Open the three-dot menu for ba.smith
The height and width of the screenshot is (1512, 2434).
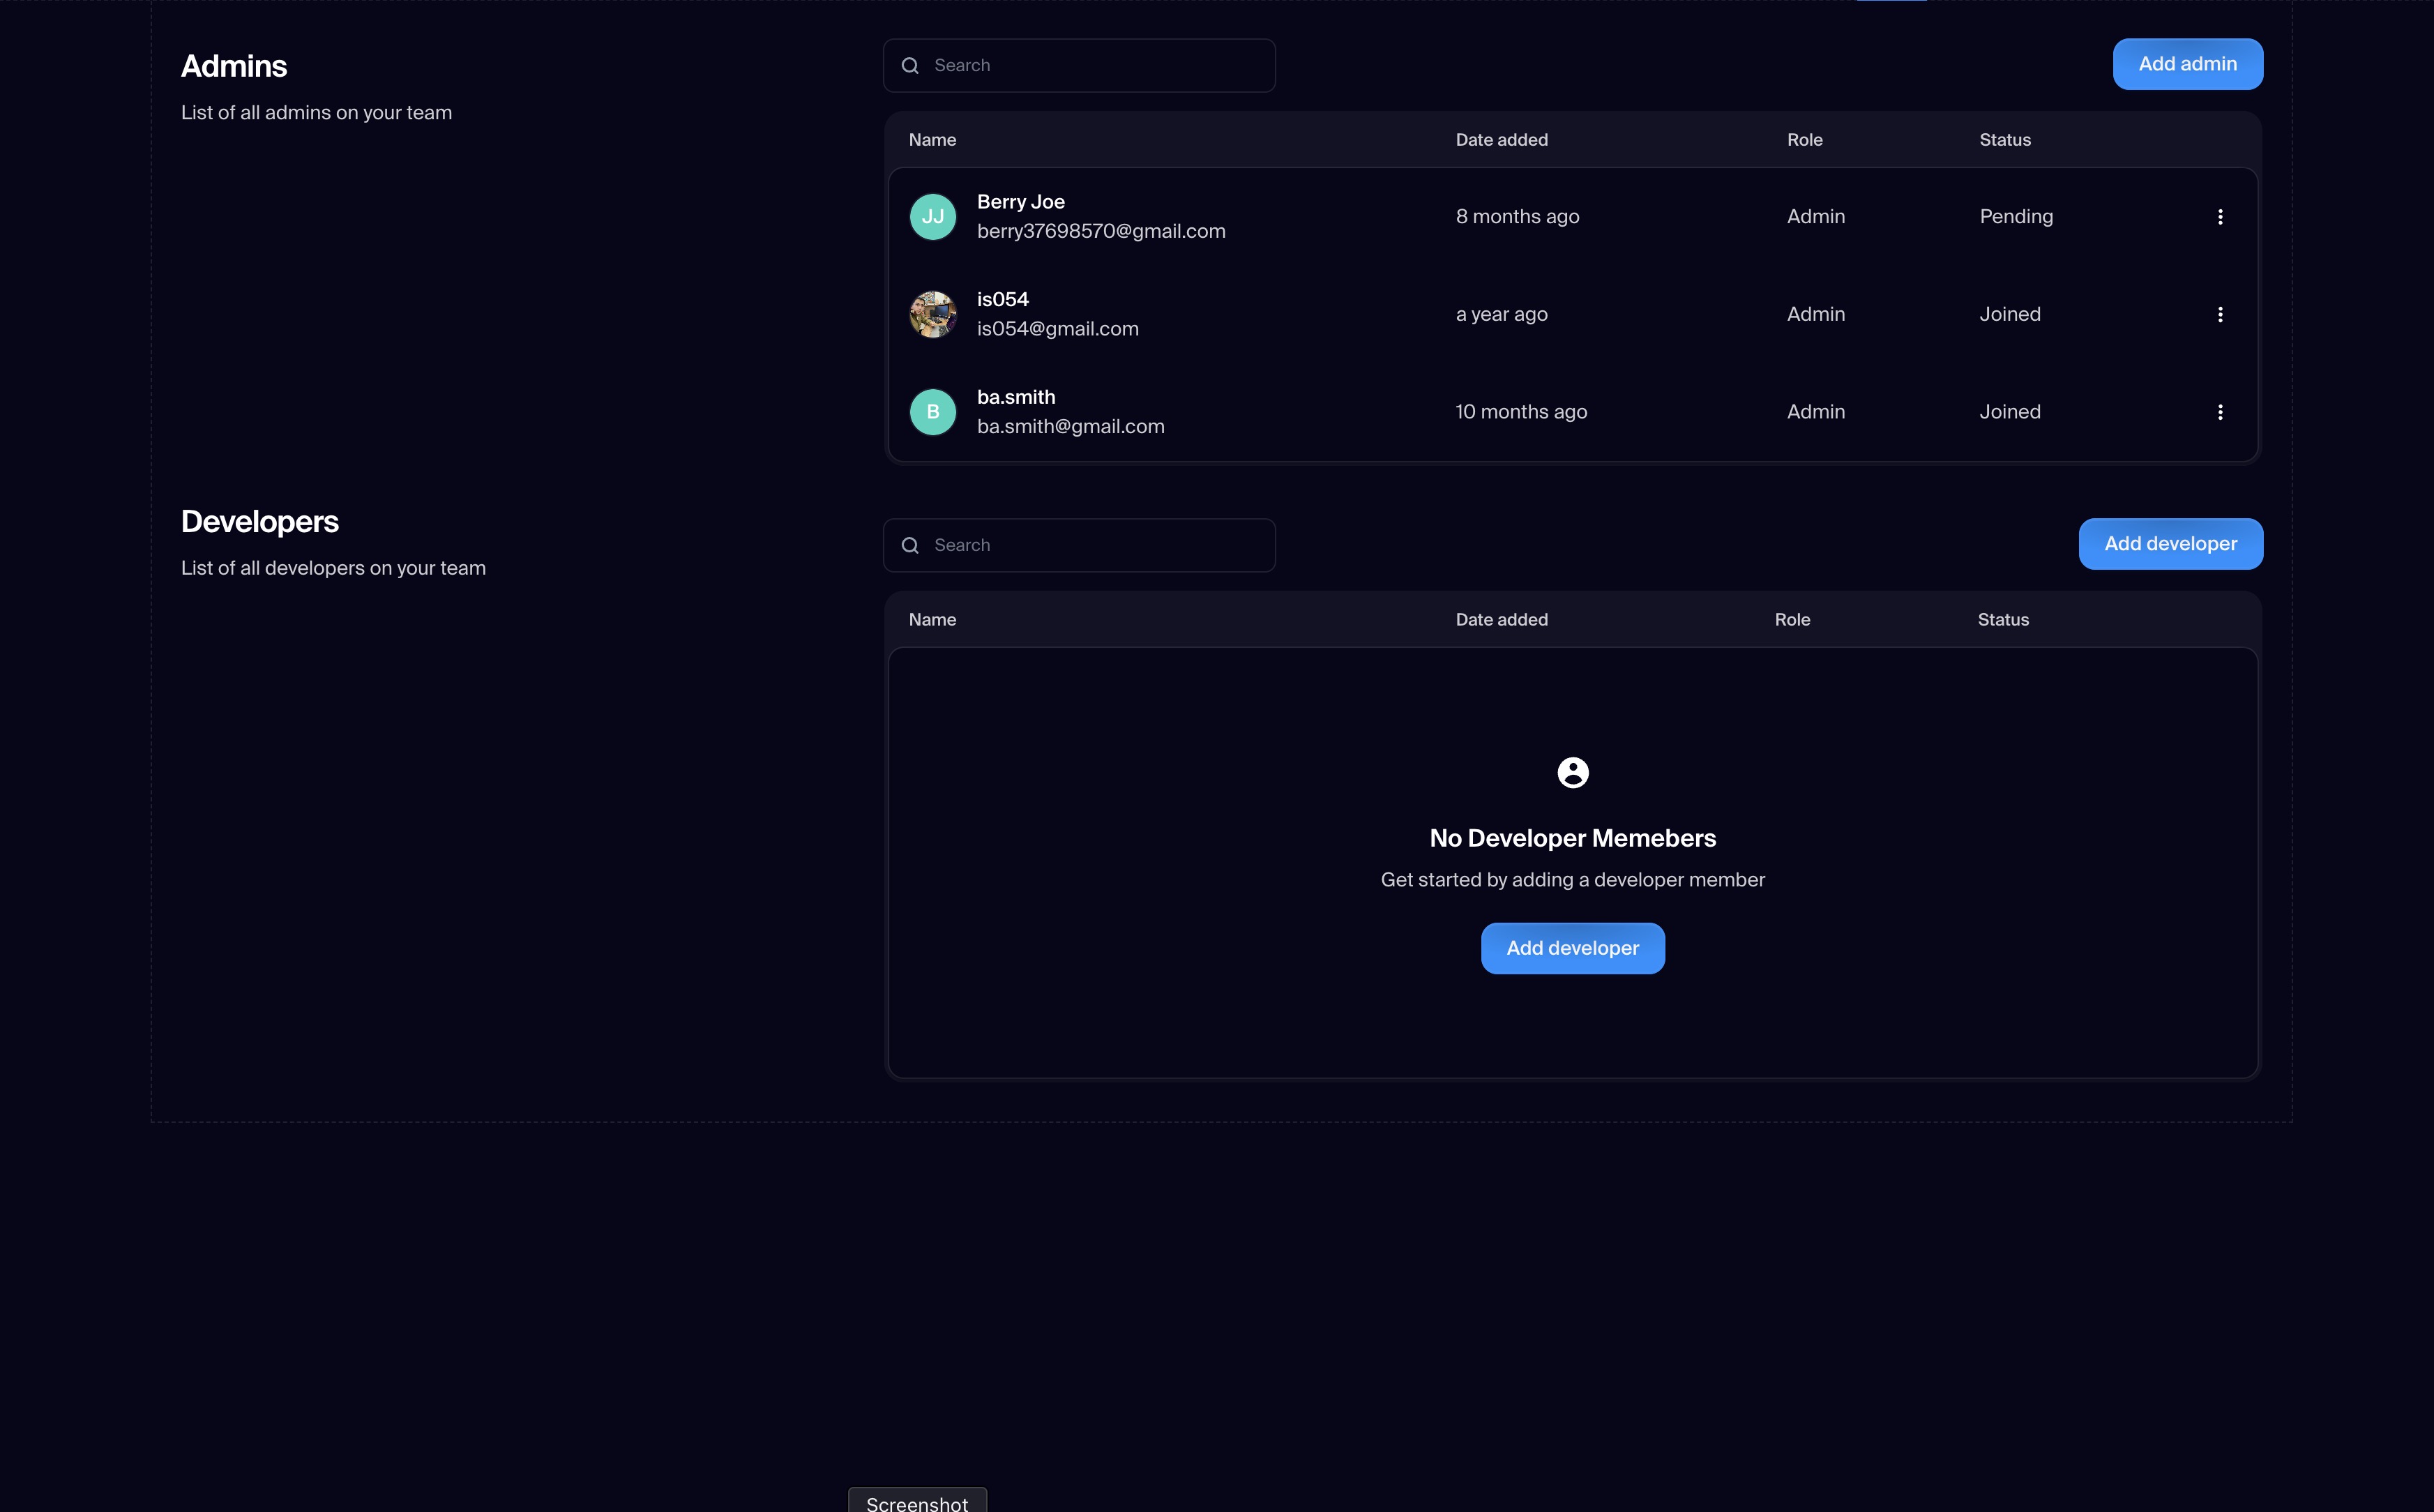(x=2220, y=412)
